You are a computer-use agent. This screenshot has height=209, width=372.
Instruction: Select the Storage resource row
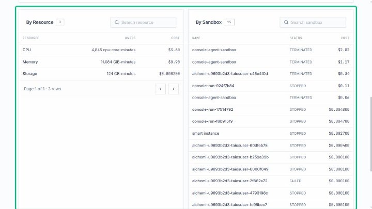[x=101, y=74]
